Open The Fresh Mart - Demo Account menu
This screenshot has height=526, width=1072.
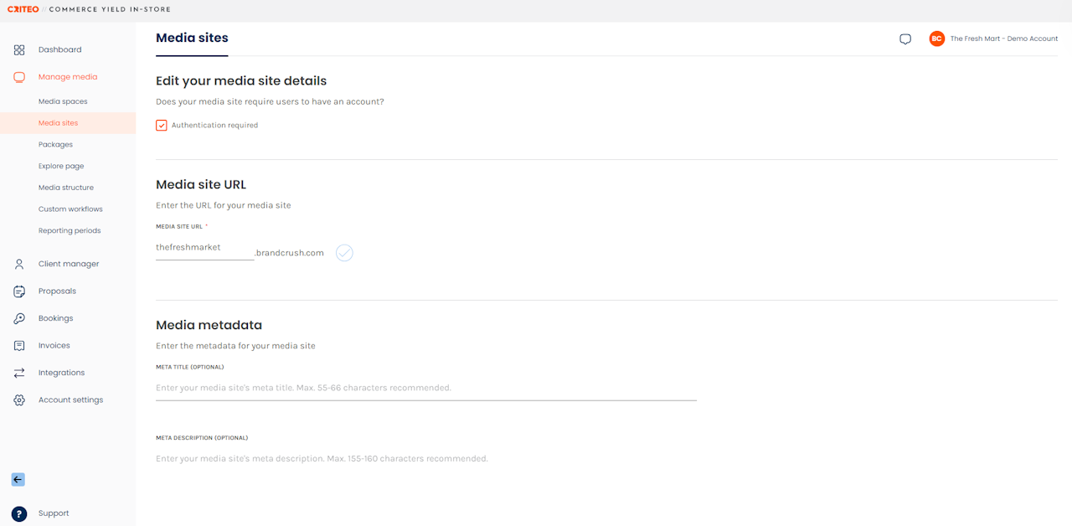click(x=994, y=39)
